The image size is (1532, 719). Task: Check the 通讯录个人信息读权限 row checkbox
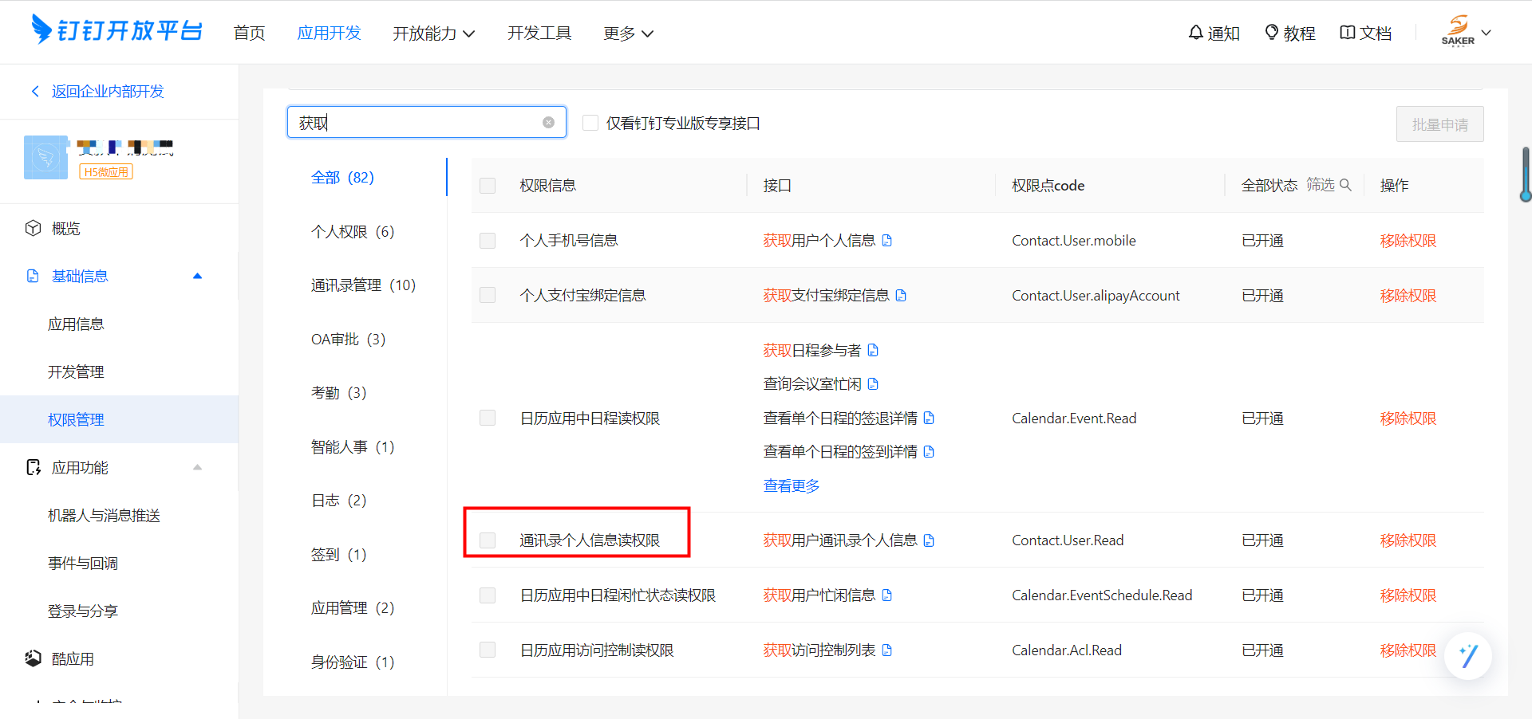[488, 540]
